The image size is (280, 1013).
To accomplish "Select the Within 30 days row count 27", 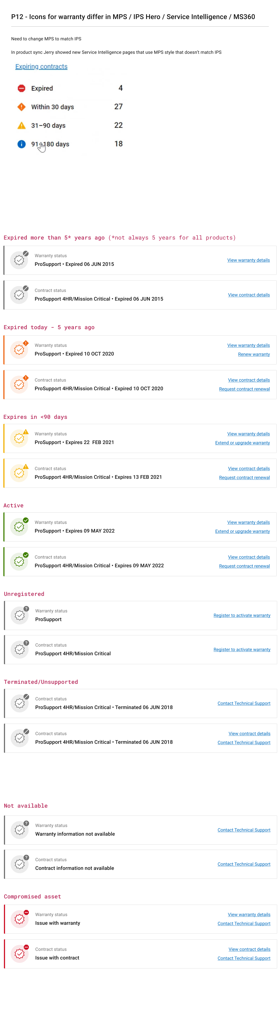I will pyautogui.click(x=118, y=106).
